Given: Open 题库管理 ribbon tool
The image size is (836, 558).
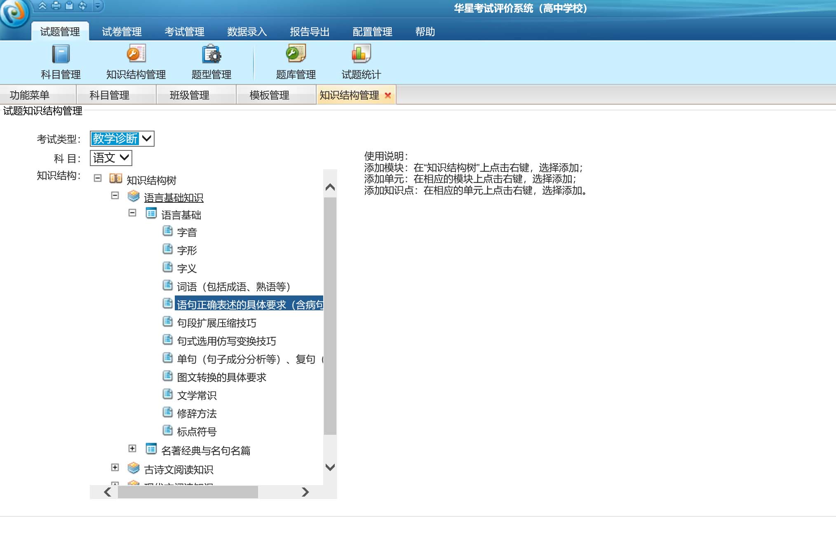Looking at the screenshot, I should click(296, 63).
